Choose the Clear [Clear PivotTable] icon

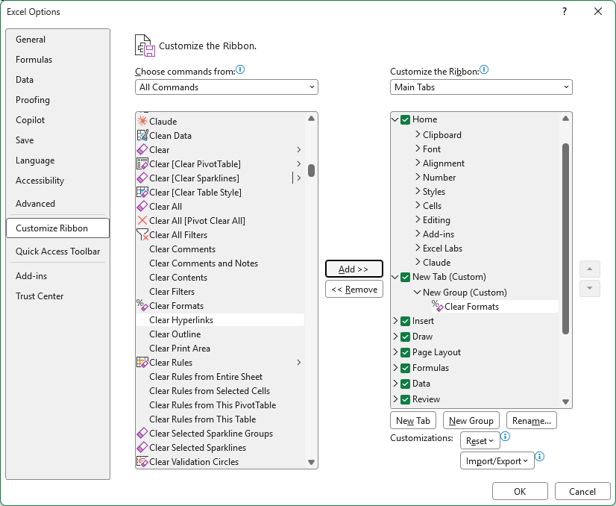click(142, 163)
